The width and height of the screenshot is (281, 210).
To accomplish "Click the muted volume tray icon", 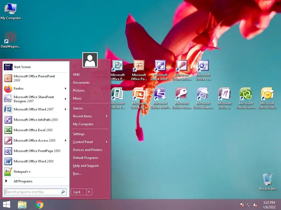I will pyautogui.click(x=255, y=205).
